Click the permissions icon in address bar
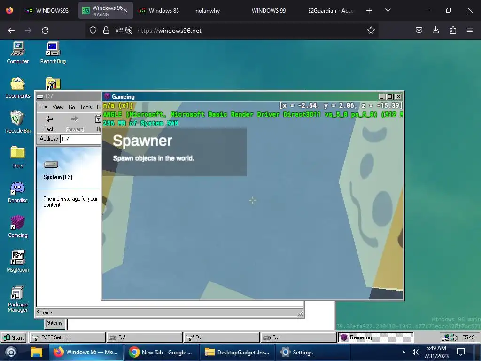 point(119,30)
